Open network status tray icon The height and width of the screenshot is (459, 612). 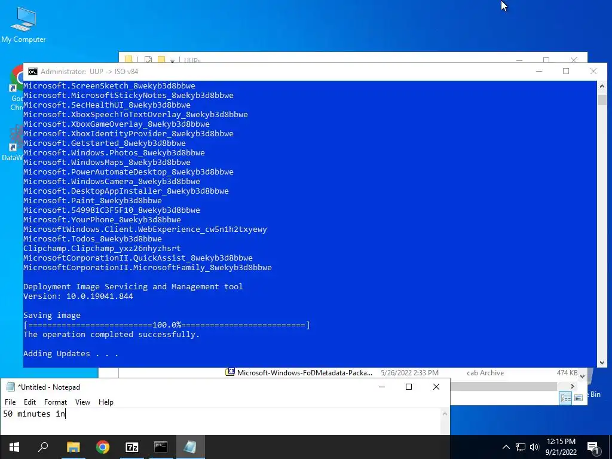(521, 447)
